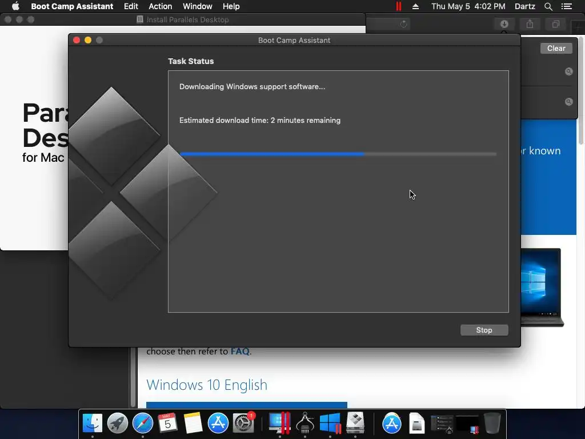
Task: Reveal the second download in Finder
Action: click(x=568, y=102)
